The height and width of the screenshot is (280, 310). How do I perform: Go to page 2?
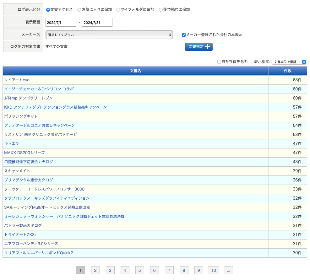click(x=95, y=270)
